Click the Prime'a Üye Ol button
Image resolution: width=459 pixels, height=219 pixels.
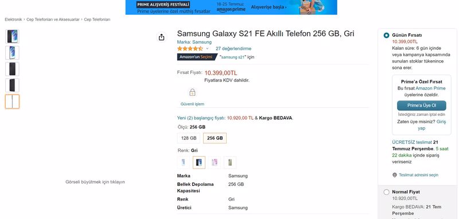click(x=422, y=105)
